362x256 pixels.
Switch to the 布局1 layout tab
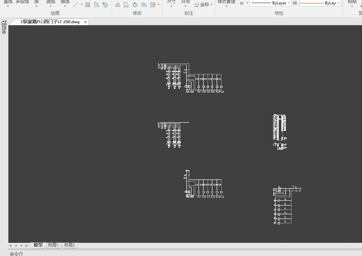tap(53, 245)
